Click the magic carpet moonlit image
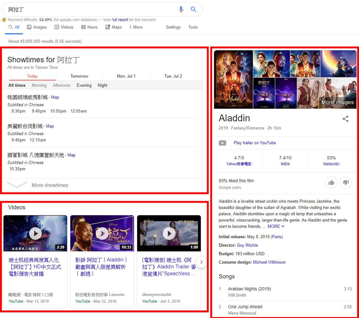This screenshot has height=318, width=359. click(339, 64)
